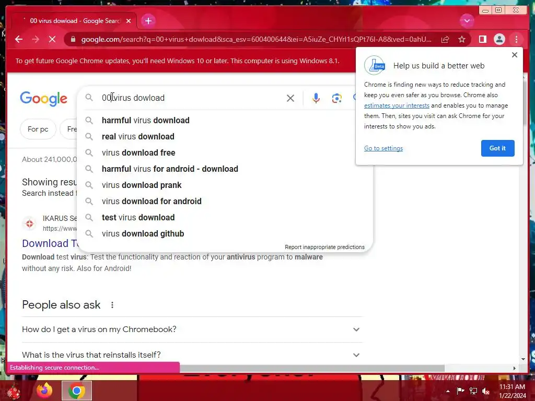Stop loading the page
Viewport: 535px width, 401px height.
coord(52,39)
